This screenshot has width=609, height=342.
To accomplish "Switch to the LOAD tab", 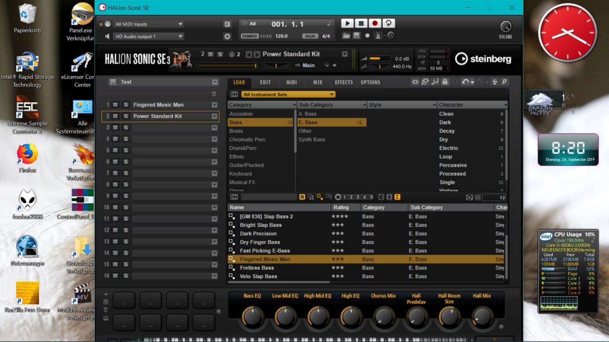I will coord(239,82).
